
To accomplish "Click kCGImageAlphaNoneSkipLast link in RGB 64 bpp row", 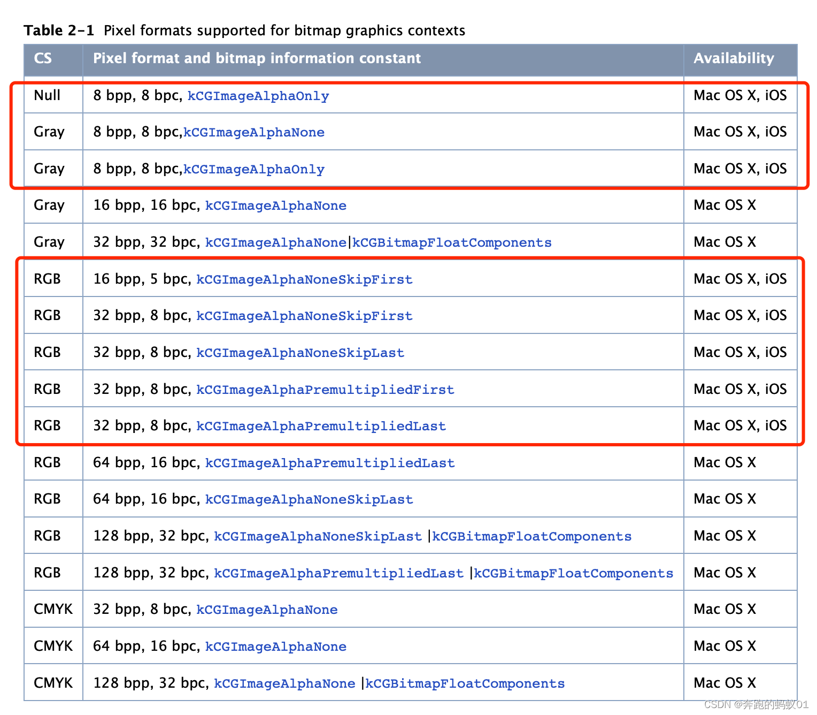I will pyautogui.click(x=309, y=500).
